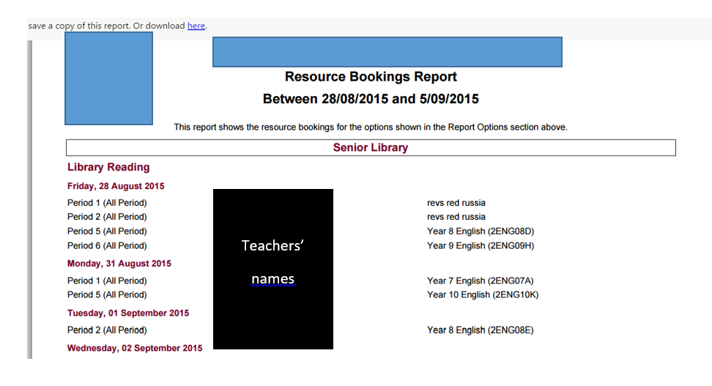Click the Year 7 English (2ENG07A) booking
Viewport: 712px width, 386px height.
pos(481,281)
